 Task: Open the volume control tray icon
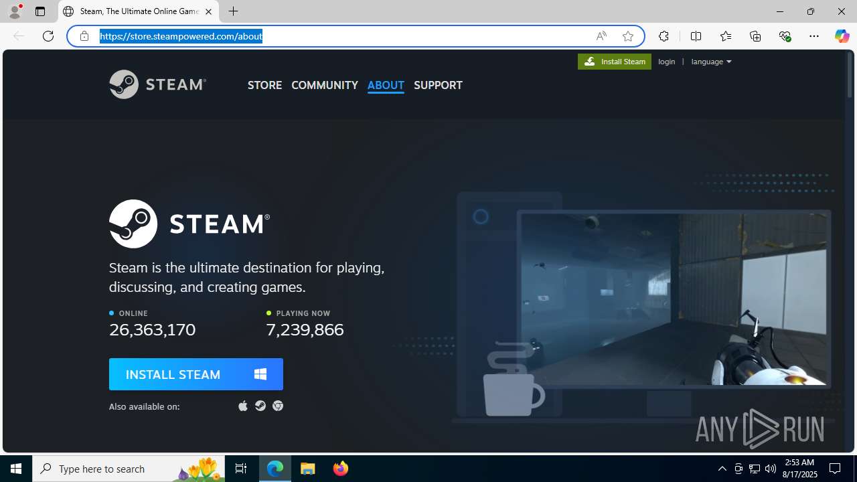point(771,469)
